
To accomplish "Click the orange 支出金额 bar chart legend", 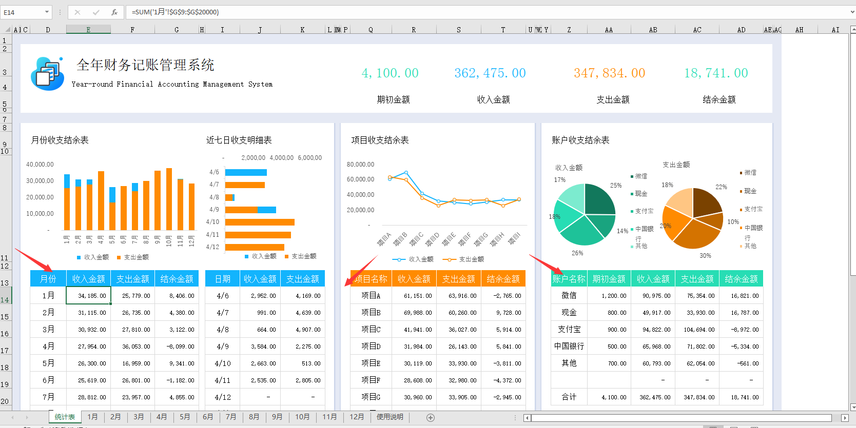I will tap(133, 257).
